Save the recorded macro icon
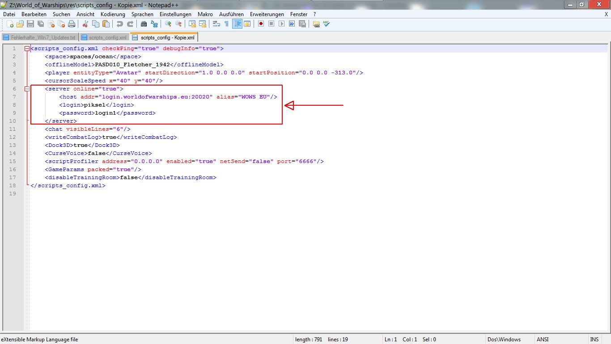This screenshot has width=611, height=344. pyautogui.click(x=302, y=24)
